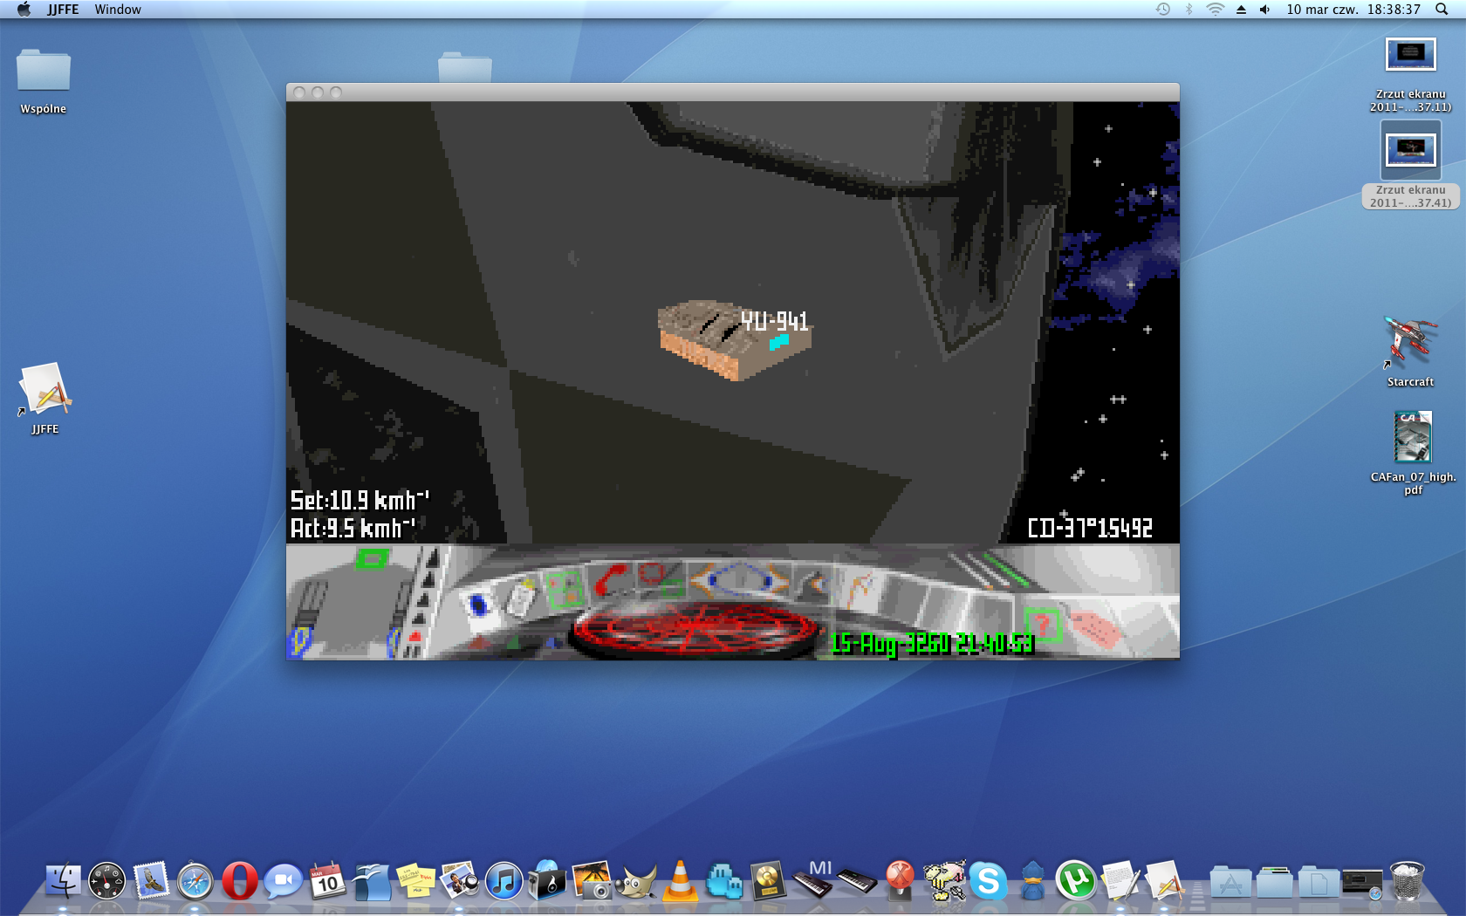Open GarageBand gold disc icon in dock
The image size is (1466, 916).
768,881
